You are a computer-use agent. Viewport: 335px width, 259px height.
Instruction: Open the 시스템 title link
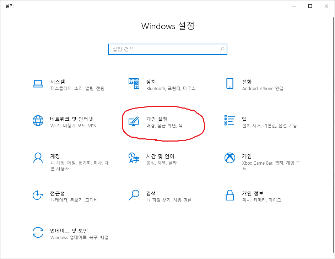(x=58, y=82)
